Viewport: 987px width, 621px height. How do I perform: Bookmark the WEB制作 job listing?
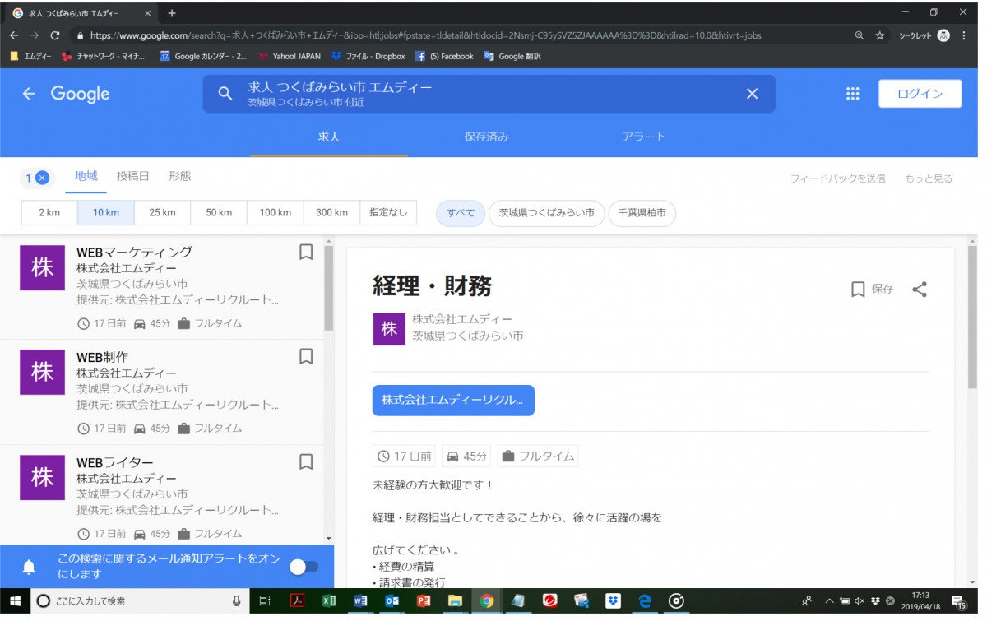click(x=306, y=356)
